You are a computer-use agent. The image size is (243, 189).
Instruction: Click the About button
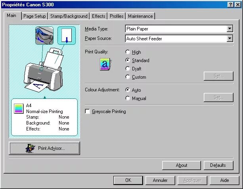click(x=182, y=165)
